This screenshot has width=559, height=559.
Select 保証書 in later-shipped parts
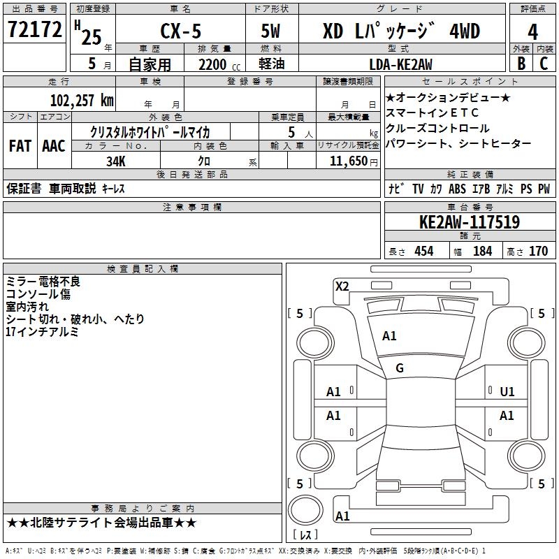24,188
